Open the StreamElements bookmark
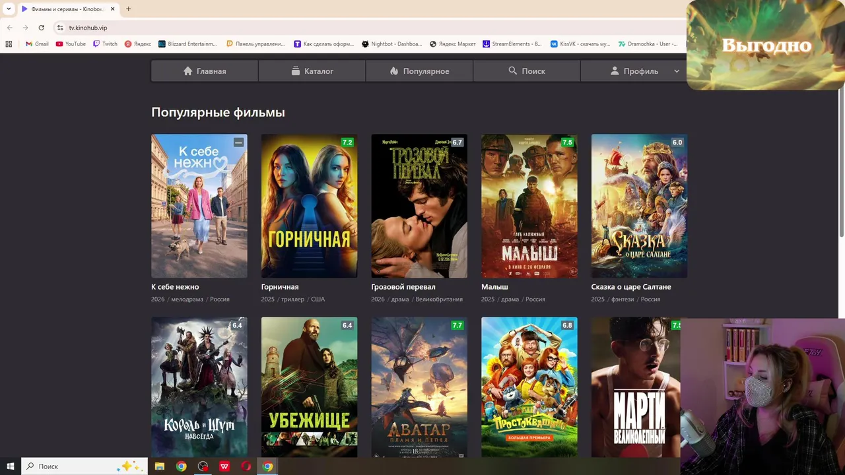 [x=512, y=44]
